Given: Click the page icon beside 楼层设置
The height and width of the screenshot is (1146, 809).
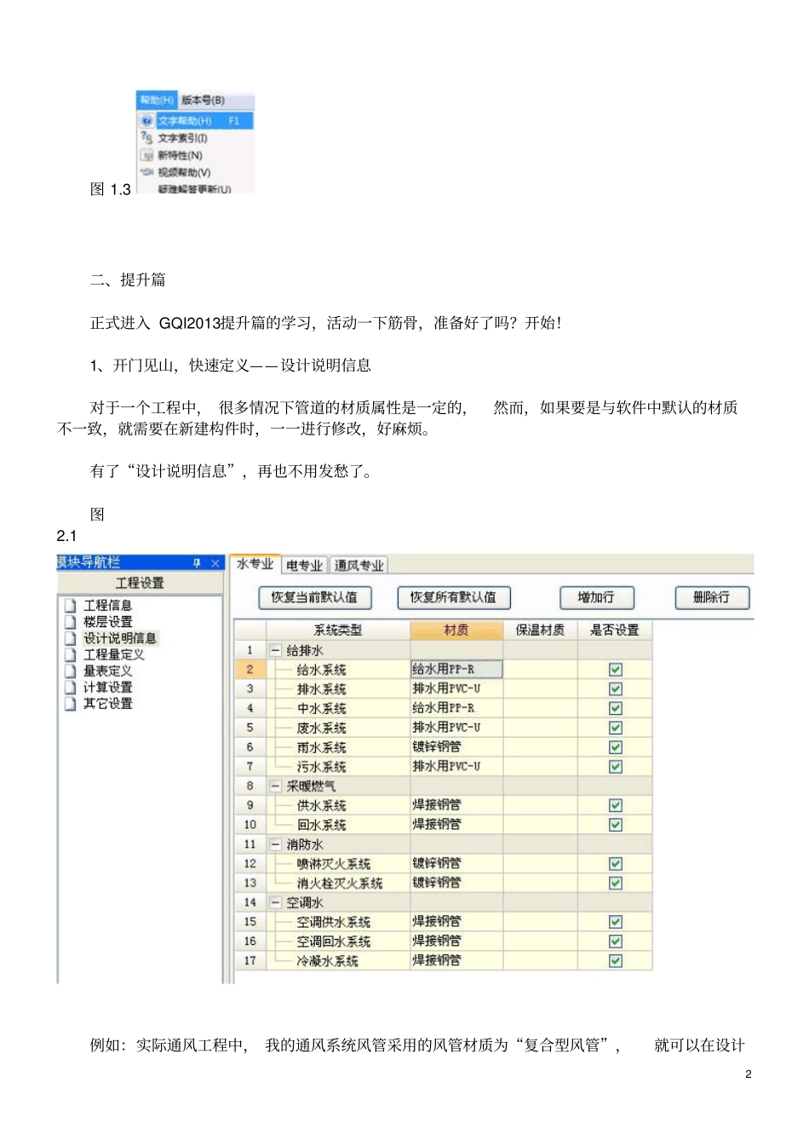Looking at the screenshot, I should tap(71, 621).
